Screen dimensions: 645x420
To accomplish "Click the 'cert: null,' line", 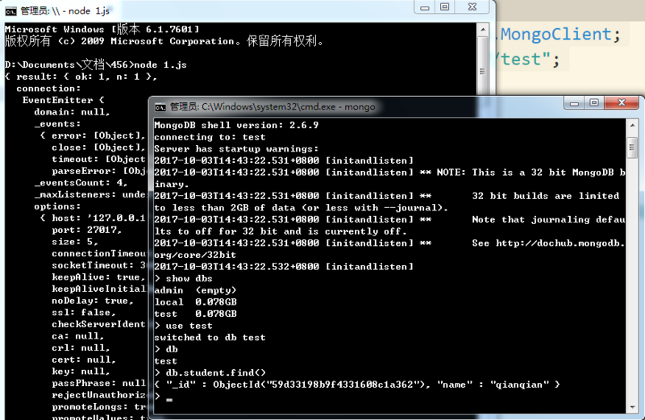I will 84,360.
